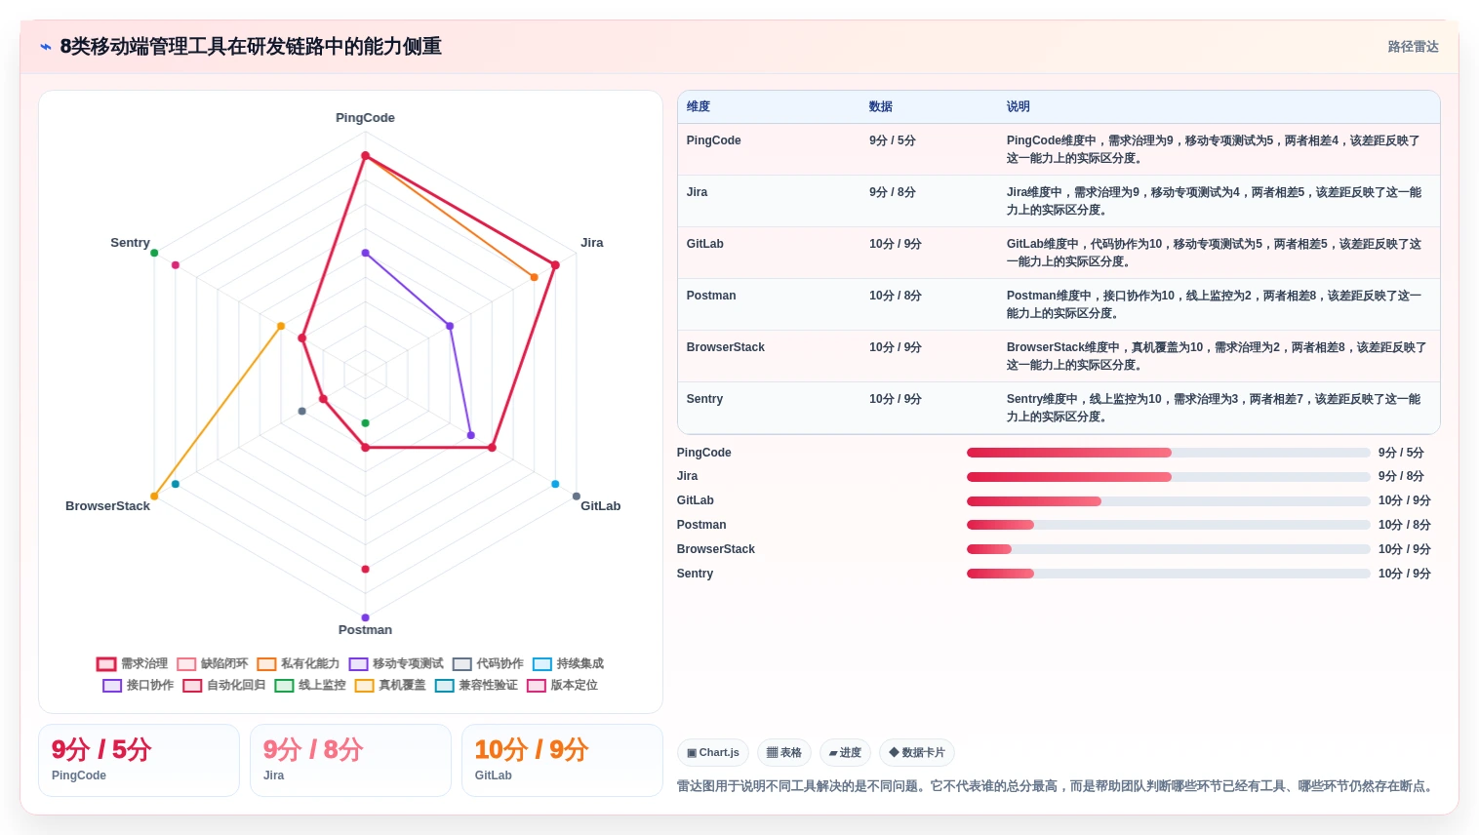Click the PingCode axis label on radar
The height and width of the screenshot is (835, 1479).
(x=365, y=118)
